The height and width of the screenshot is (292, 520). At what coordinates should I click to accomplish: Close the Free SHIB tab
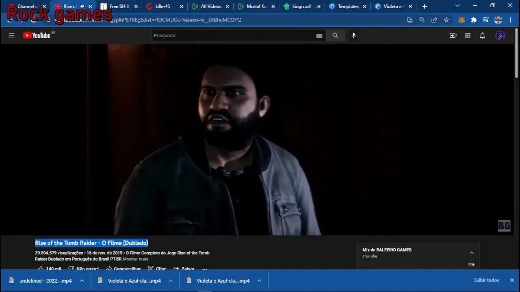point(136,6)
